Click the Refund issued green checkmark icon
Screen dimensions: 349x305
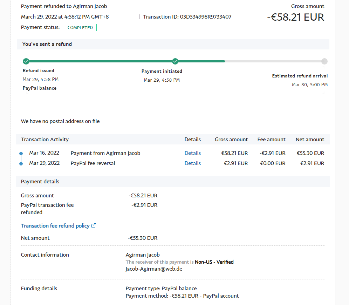click(x=26, y=61)
